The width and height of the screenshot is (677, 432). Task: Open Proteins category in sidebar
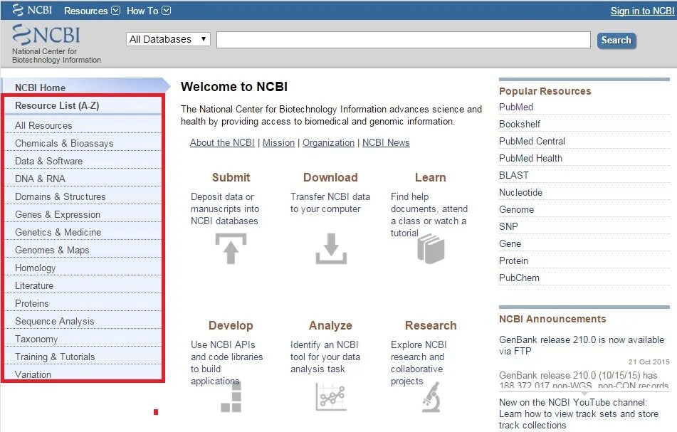32,303
